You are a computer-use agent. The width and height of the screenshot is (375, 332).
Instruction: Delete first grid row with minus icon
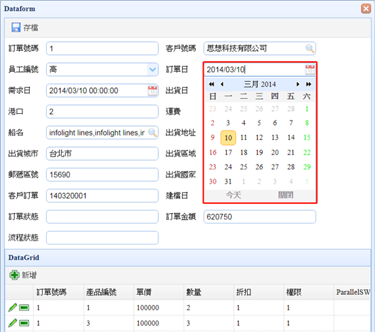click(x=24, y=308)
